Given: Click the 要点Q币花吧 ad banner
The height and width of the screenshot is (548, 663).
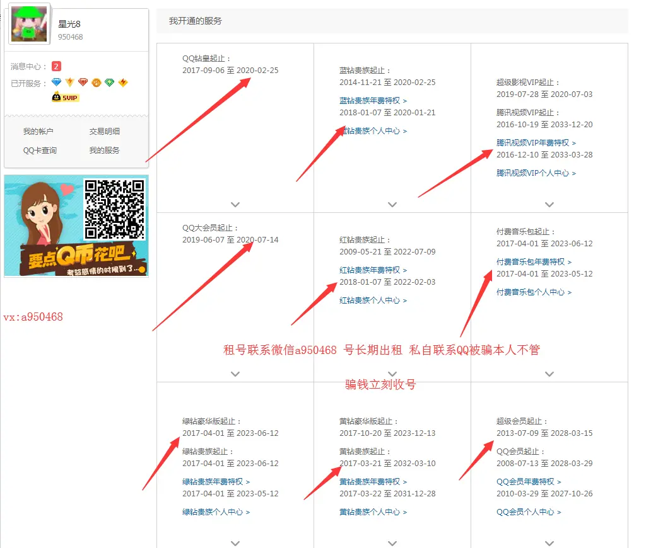Looking at the screenshot, I should [x=76, y=226].
